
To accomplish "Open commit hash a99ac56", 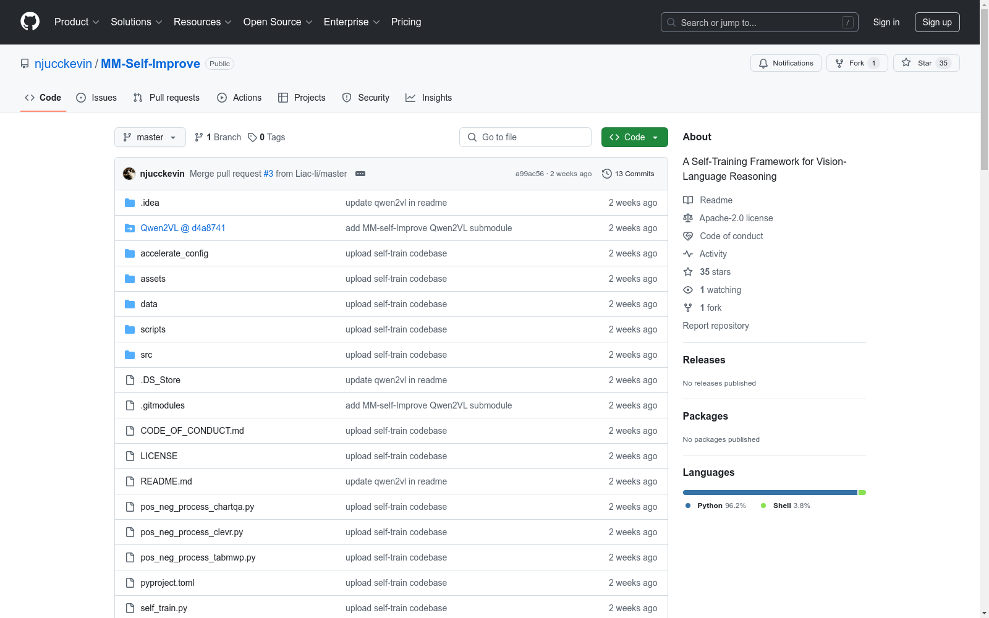I will (x=530, y=174).
